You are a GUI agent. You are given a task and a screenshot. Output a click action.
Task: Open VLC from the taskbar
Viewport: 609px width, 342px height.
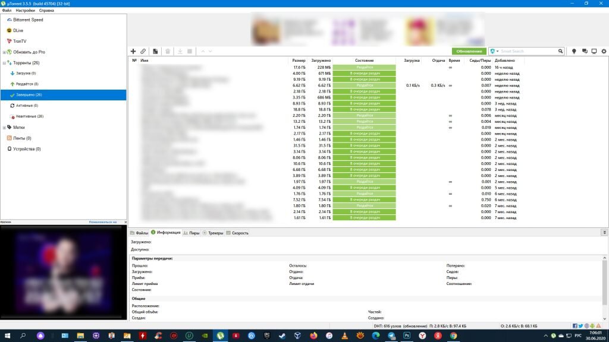344,336
